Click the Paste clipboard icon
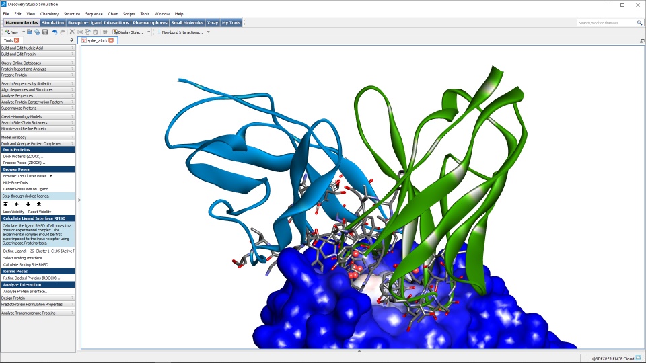Image resolution: width=646 pixels, height=363 pixels. [x=95, y=32]
